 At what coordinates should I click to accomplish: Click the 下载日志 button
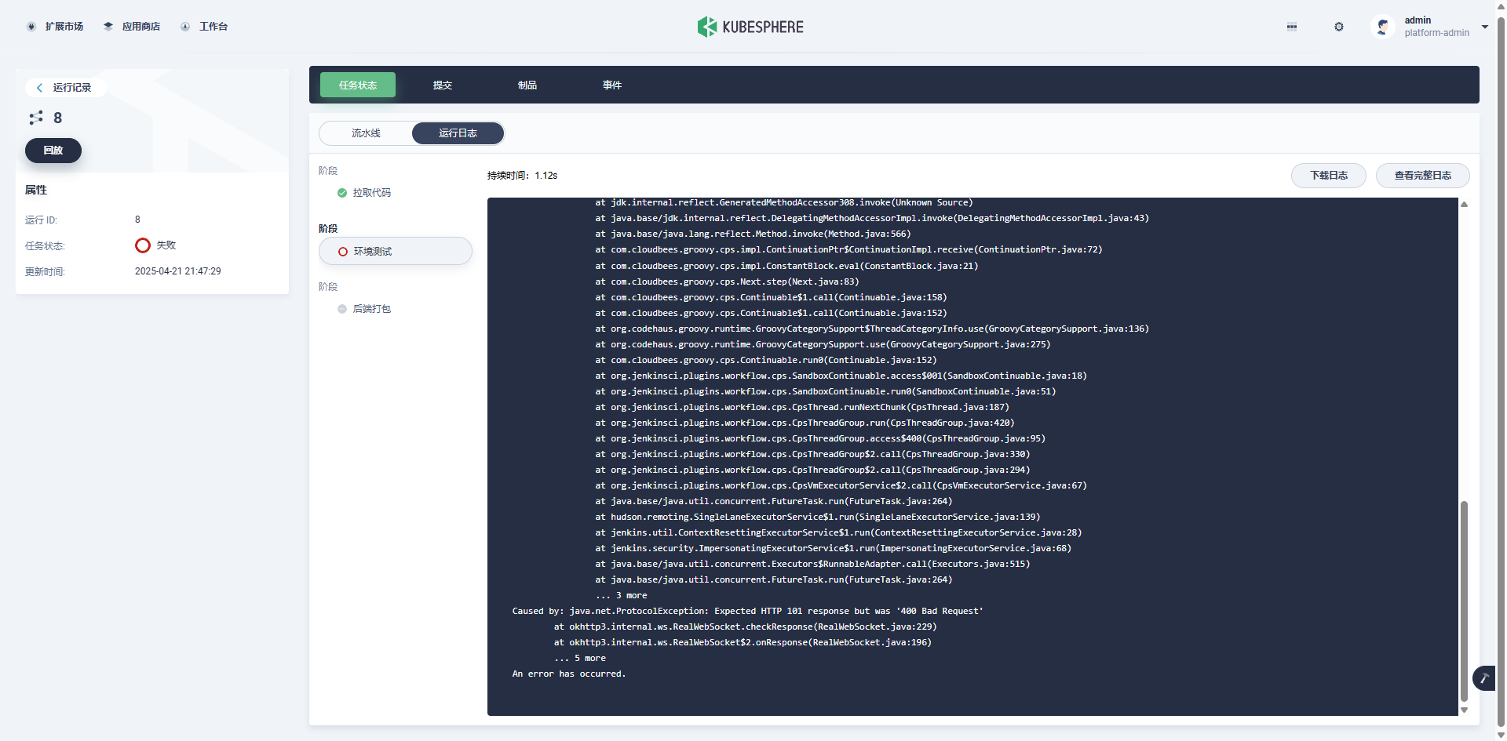coord(1329,176)
